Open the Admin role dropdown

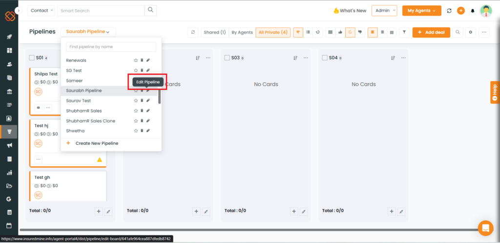pyautogui.click(x=384, y=11)
